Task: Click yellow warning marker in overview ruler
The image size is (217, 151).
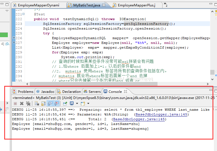Action: tap(216, 11)
